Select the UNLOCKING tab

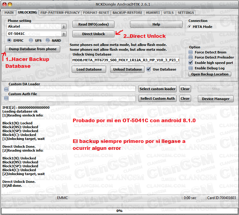(27, 12)
